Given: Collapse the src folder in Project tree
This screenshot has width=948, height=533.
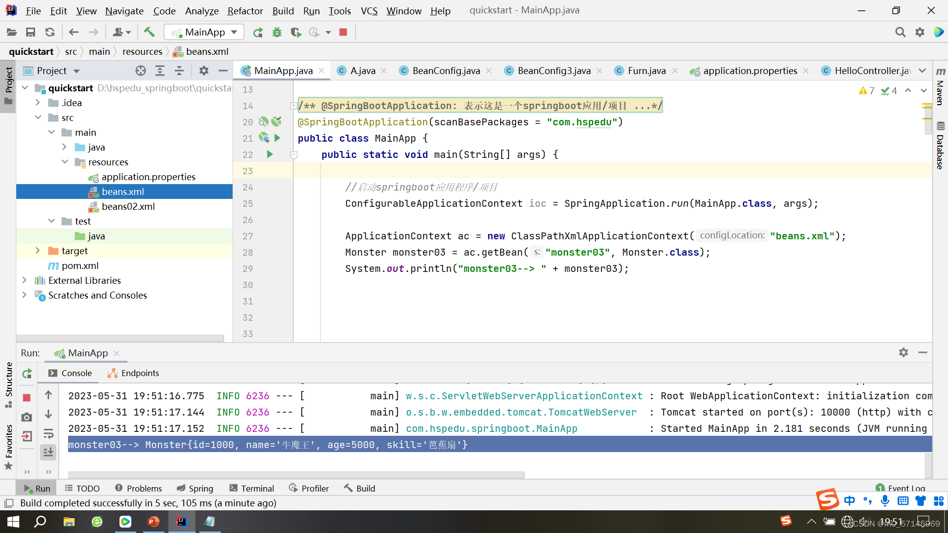Looking at the screenshot, I should point(39,117).
